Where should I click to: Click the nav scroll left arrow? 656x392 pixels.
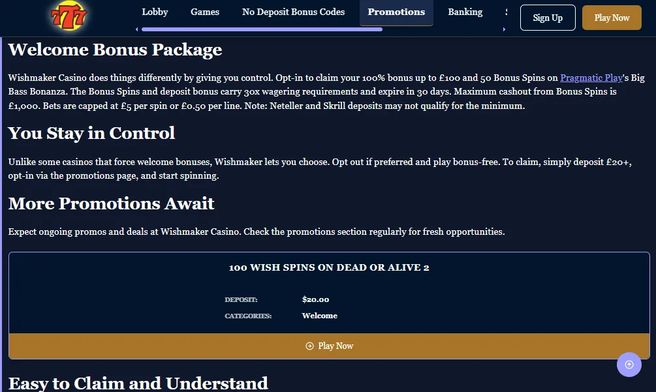137,29
